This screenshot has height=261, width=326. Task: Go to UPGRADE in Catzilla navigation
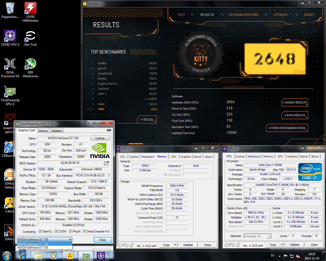tap(281, 15)
